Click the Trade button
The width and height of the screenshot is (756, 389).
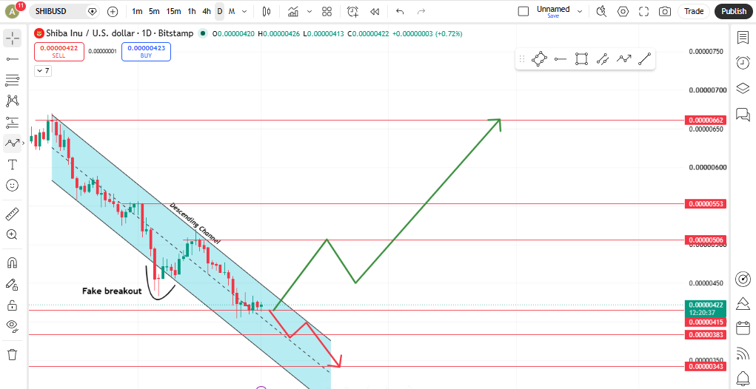point(694,12)
